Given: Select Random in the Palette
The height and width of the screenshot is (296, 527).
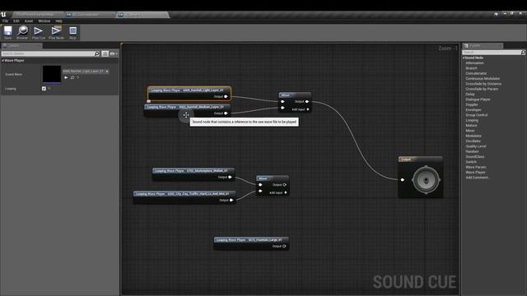Looking at the screenshot, I should pyautogui.click(x=472, y=151).
